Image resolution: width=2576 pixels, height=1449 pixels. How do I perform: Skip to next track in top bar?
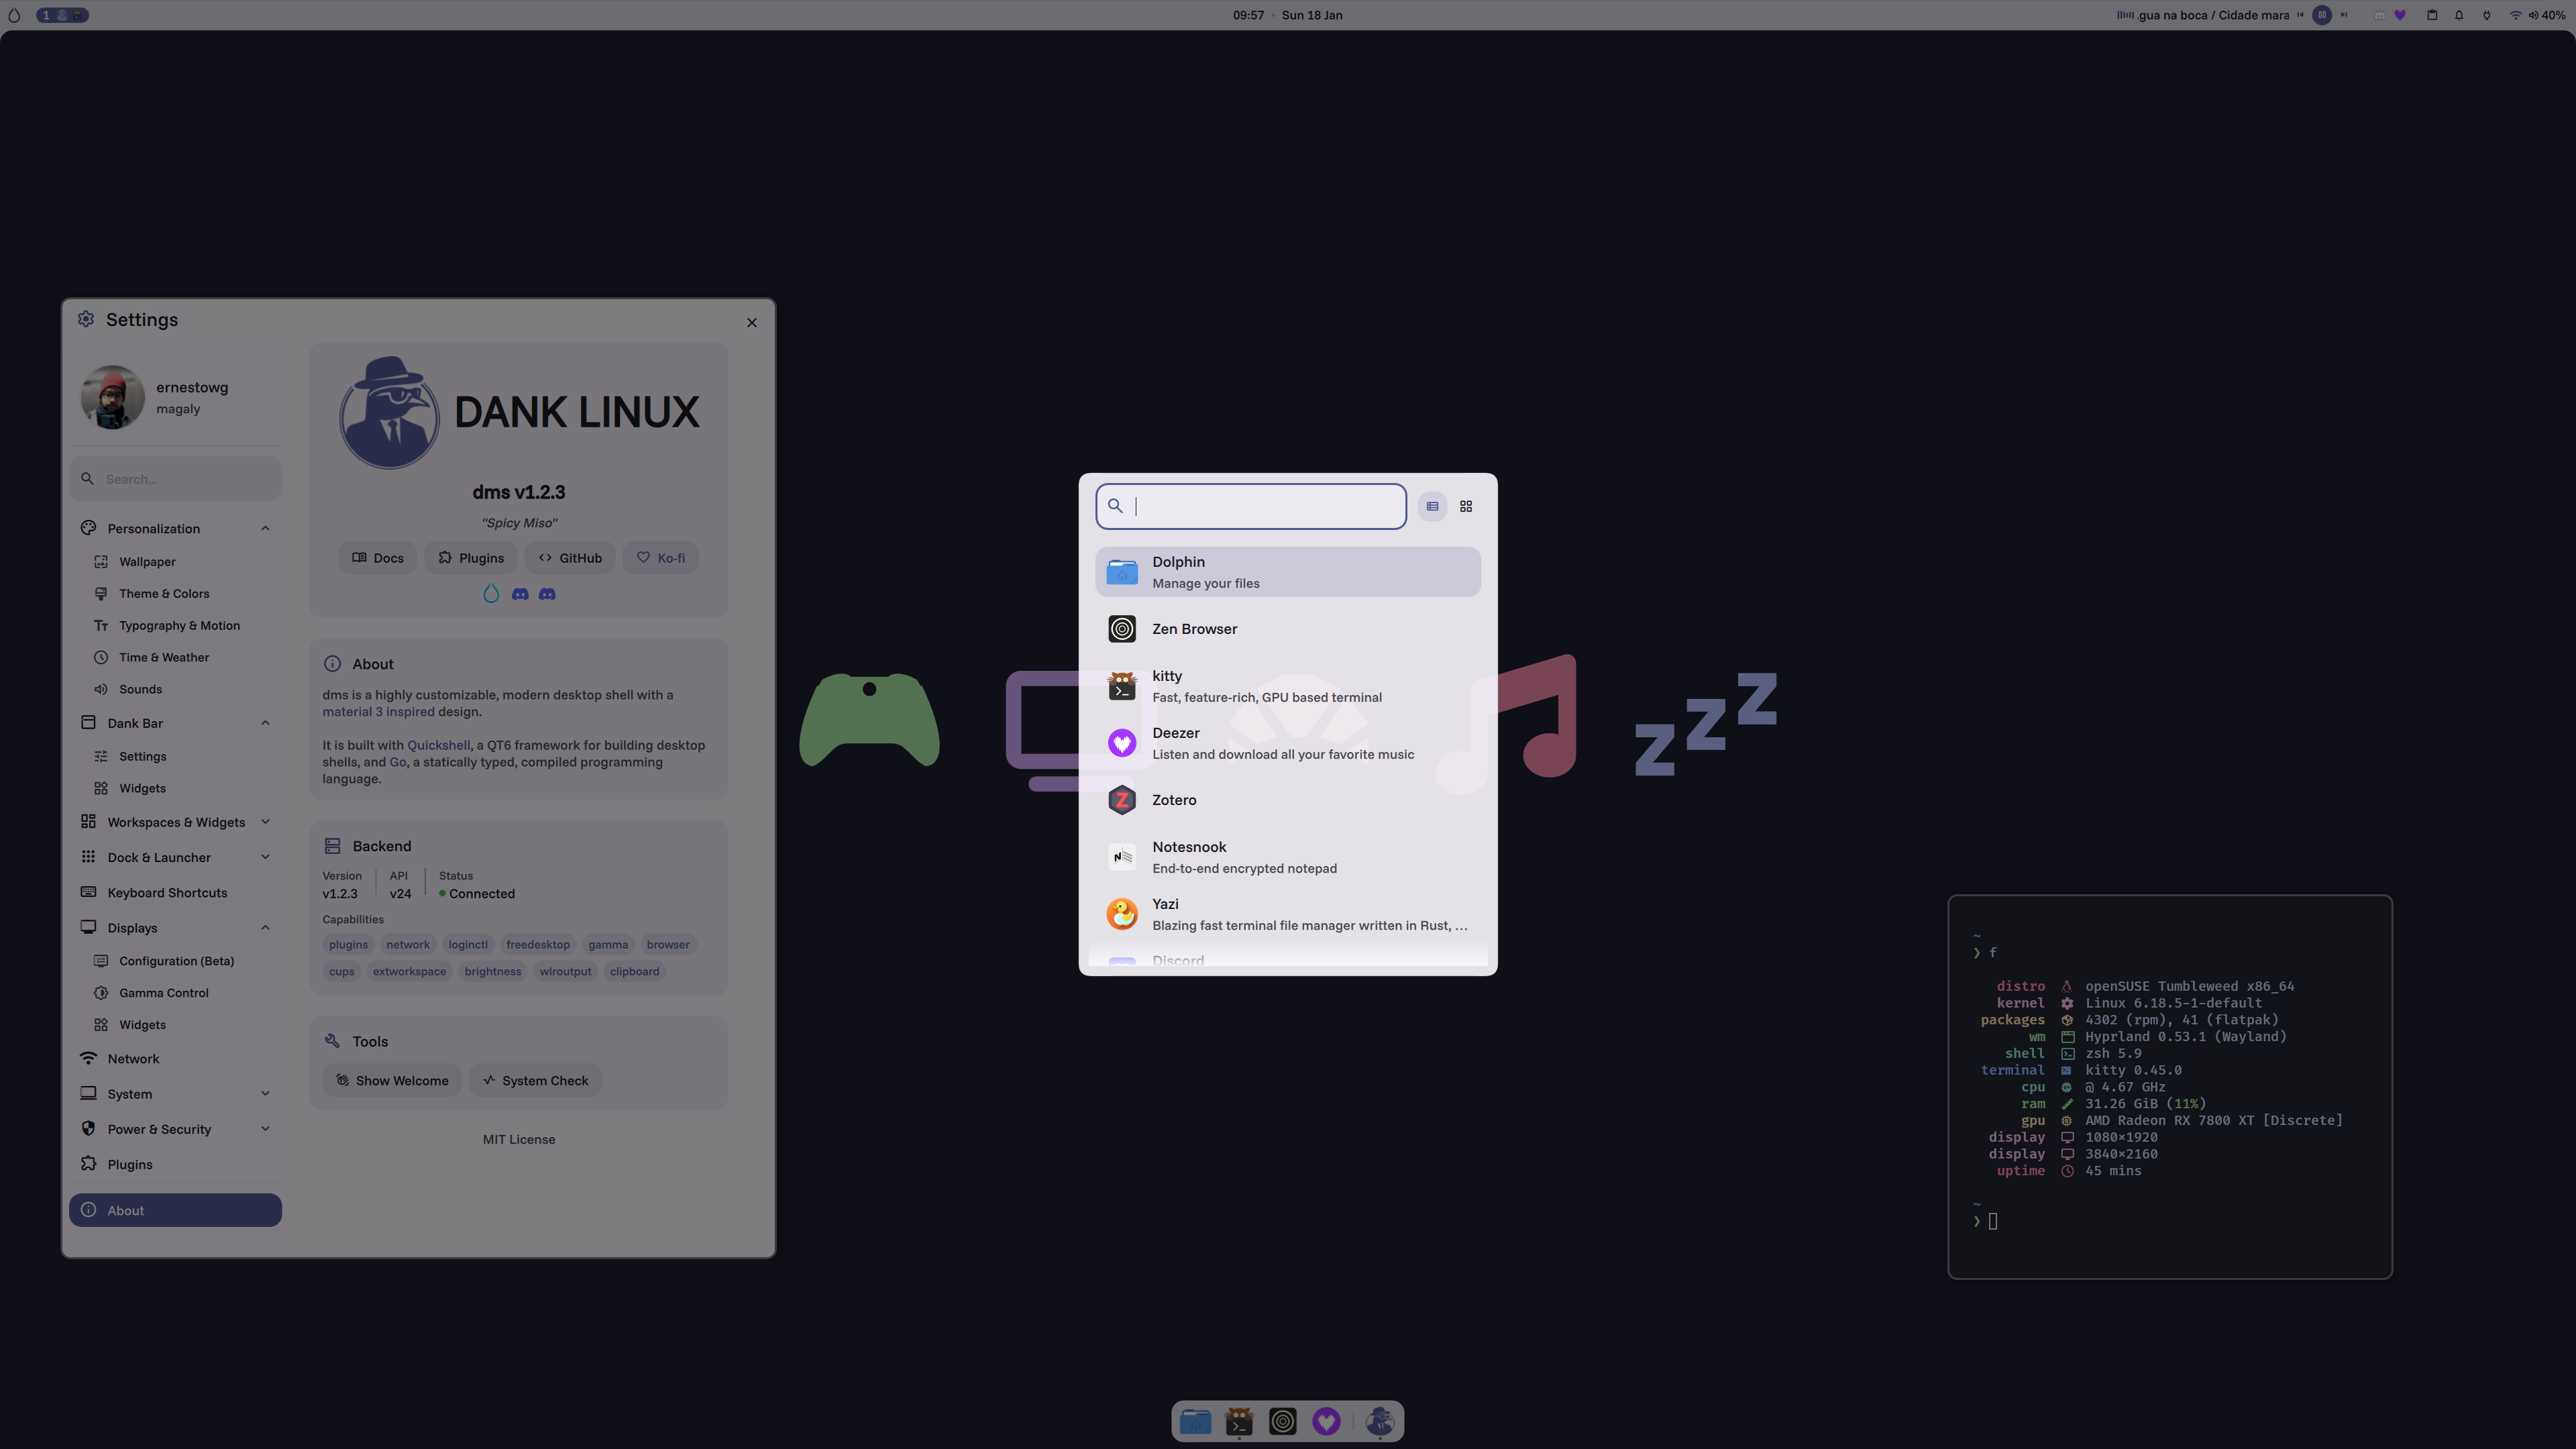pyautogui.click(x=2344, y=15)
